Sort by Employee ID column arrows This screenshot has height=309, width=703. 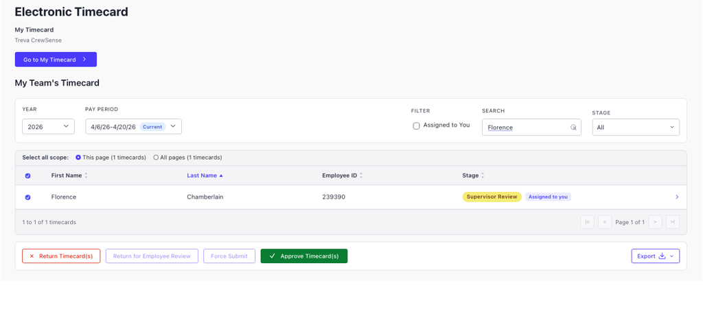[x=361, y=176]
